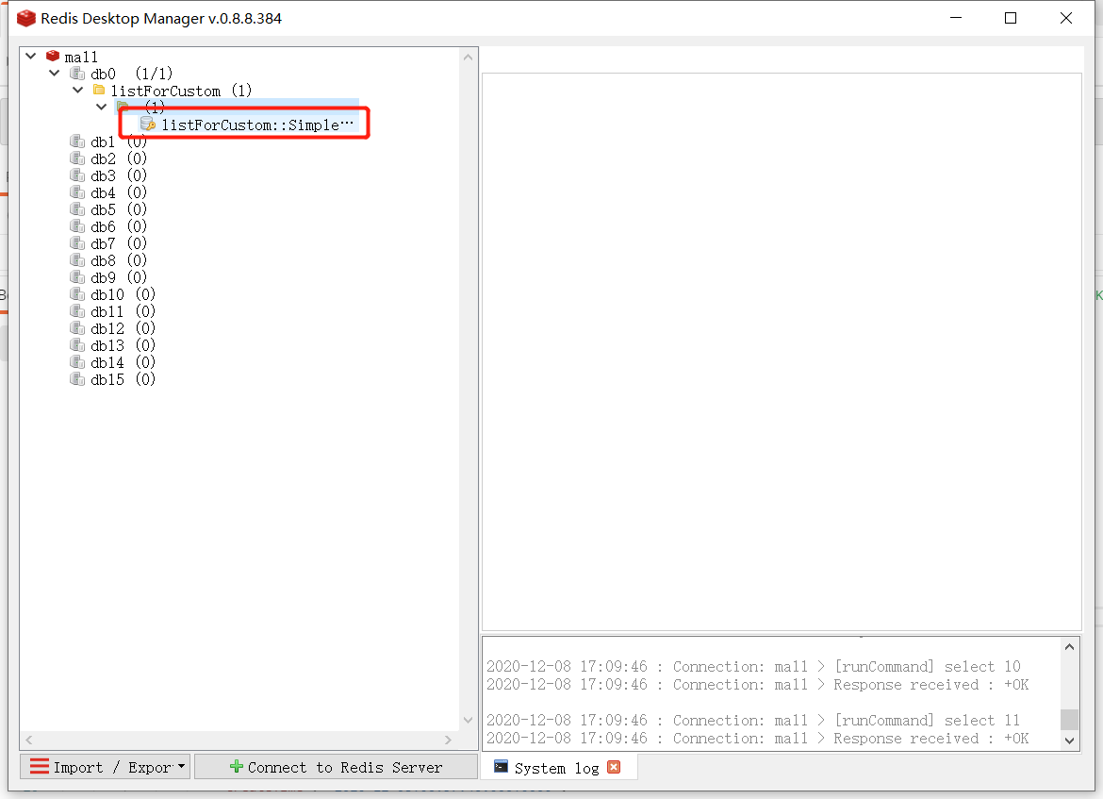Image resolution: width=1103 pixels, height=799 pixels.
Task: Select the 'listForCustom (1)' label
Action: tap(182, 91)
